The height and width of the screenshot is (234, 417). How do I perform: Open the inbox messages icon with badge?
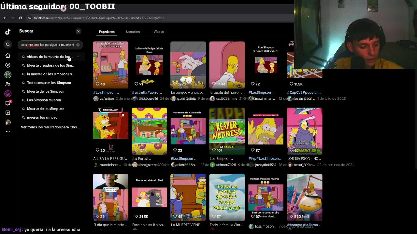coord(8,103)
